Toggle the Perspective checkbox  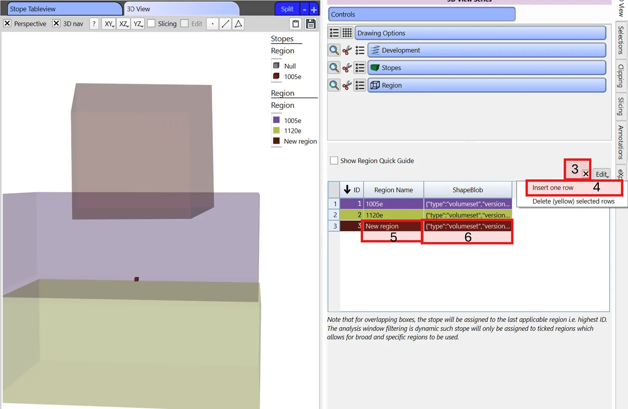click(7, 24)
